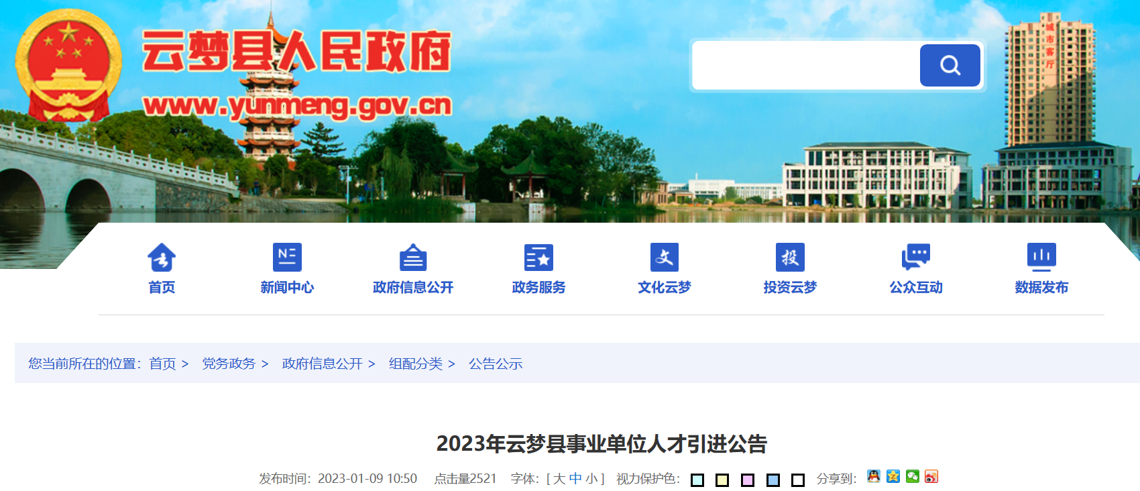Set font size to 中
The image size is (1140, 491).
[x=575, y=479]
